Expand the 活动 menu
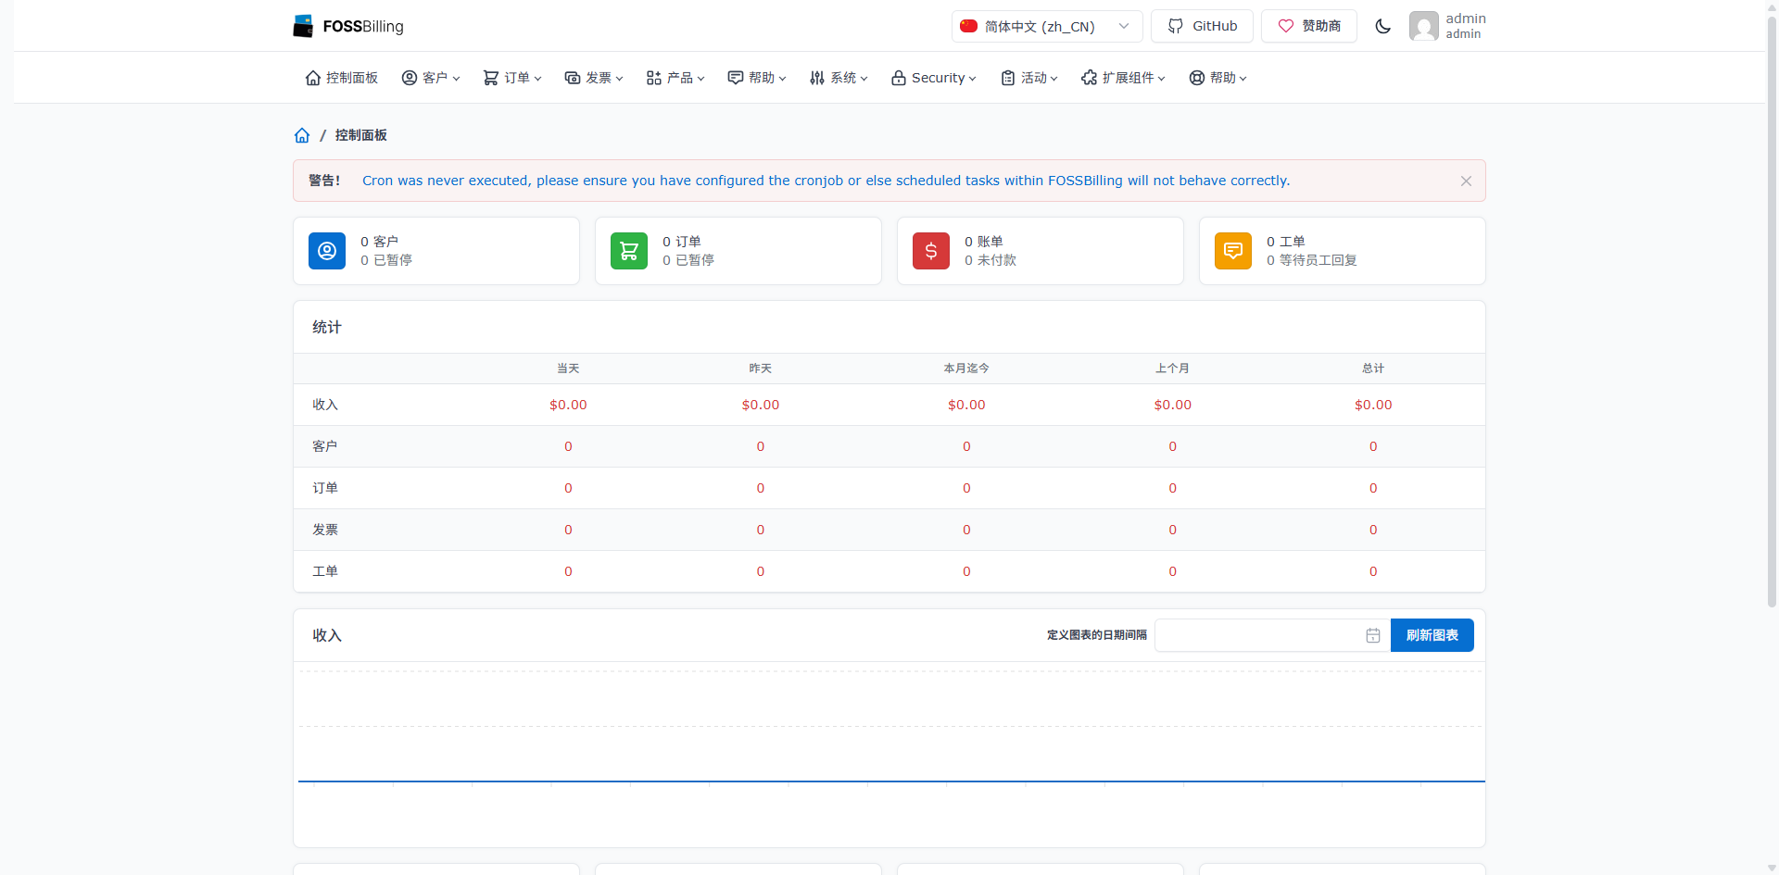1779x875 pixels. coord(1029,78)
